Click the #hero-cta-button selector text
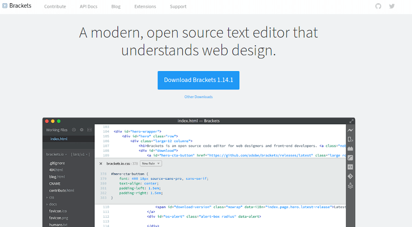412x227 pixels. [128, 174]
